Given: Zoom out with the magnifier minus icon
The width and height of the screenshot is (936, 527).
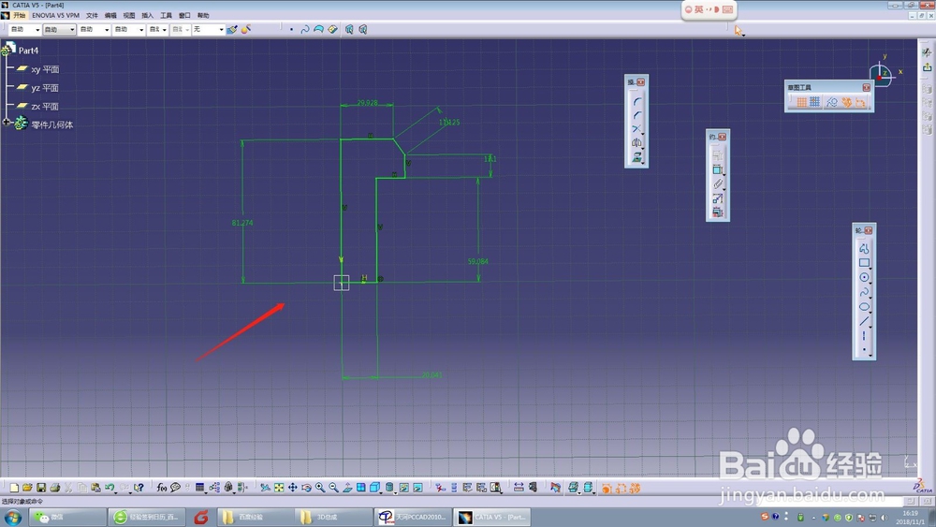Looking at the screenshot, I should (x=334, y=488).
